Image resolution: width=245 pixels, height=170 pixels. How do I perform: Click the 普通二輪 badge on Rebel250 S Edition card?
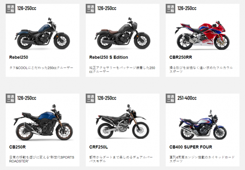pyautogui.click(x=90, y=9)
